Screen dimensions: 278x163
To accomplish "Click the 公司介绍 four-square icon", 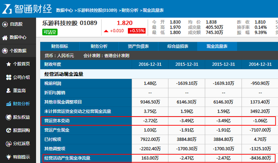I will click(8, 77).
